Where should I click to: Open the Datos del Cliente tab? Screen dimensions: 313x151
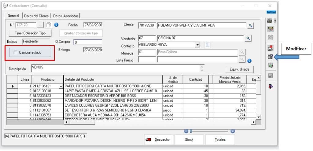click(36, 16)
